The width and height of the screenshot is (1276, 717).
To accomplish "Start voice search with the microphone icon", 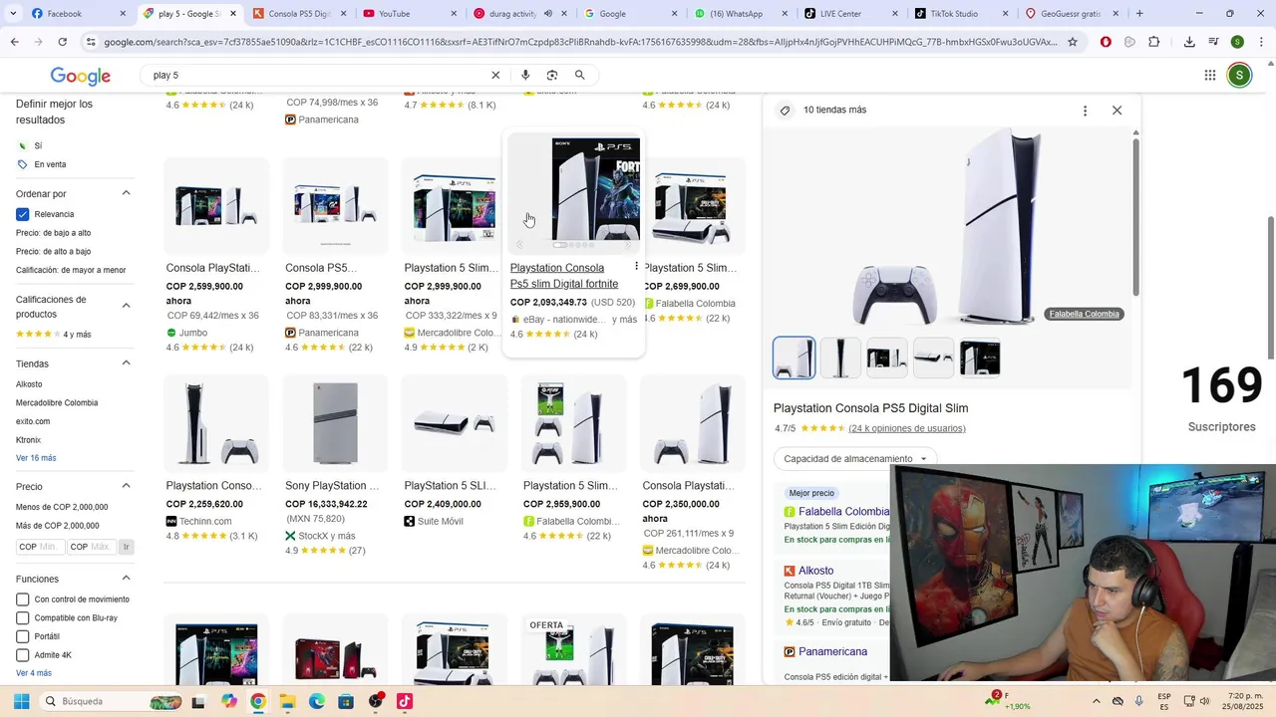I will tap(525, 75).
